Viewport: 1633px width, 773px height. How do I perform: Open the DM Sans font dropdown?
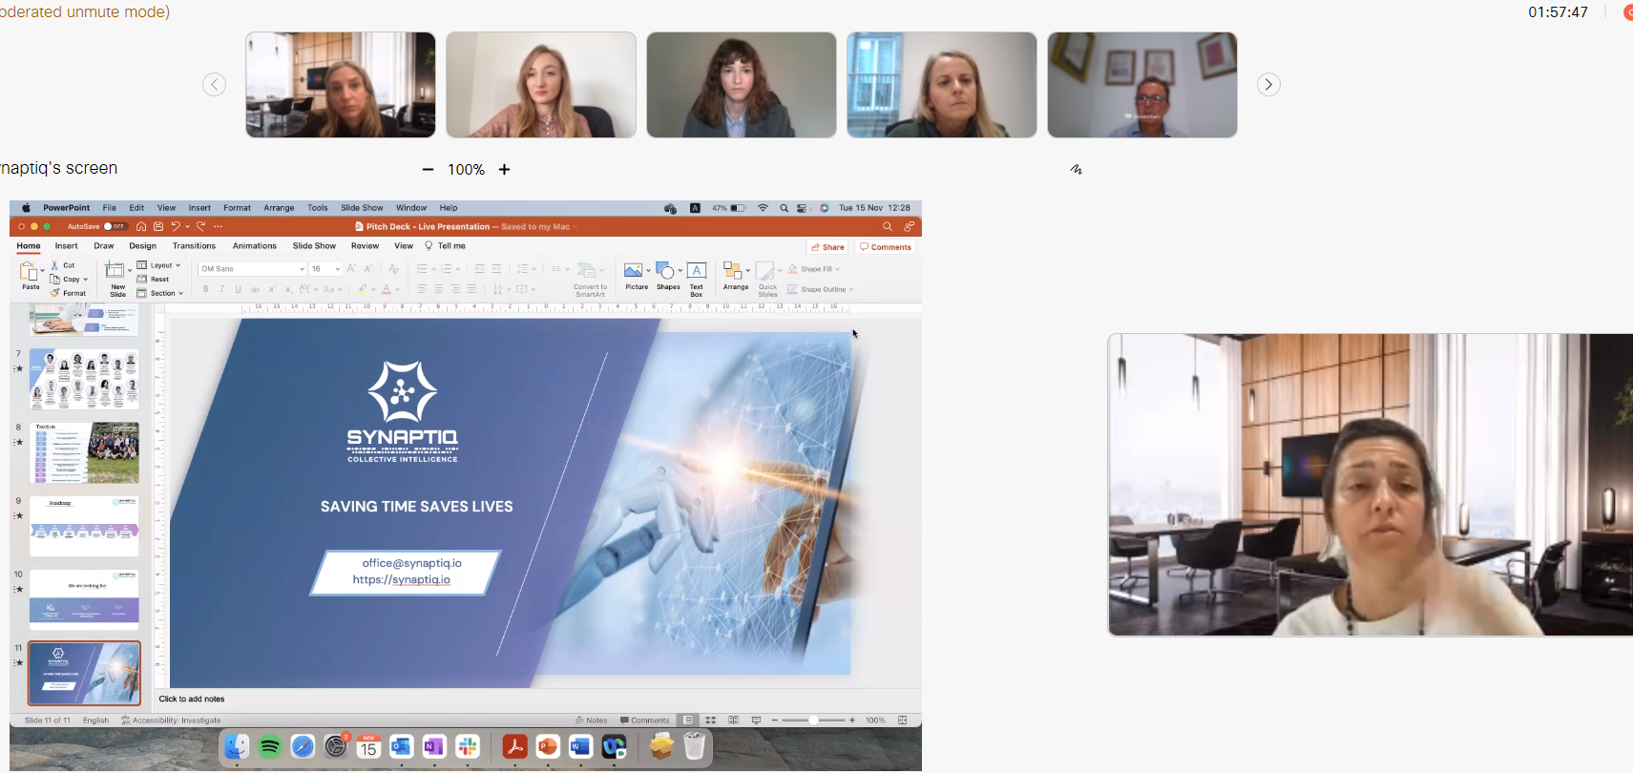tap(253, 269)
